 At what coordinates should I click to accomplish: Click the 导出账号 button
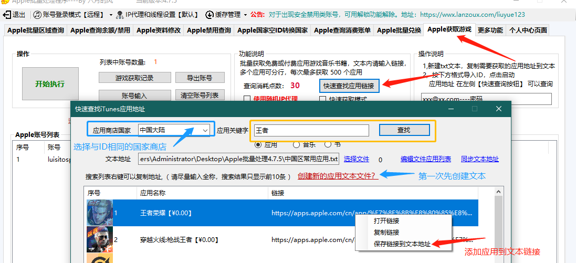coord(200,78)
